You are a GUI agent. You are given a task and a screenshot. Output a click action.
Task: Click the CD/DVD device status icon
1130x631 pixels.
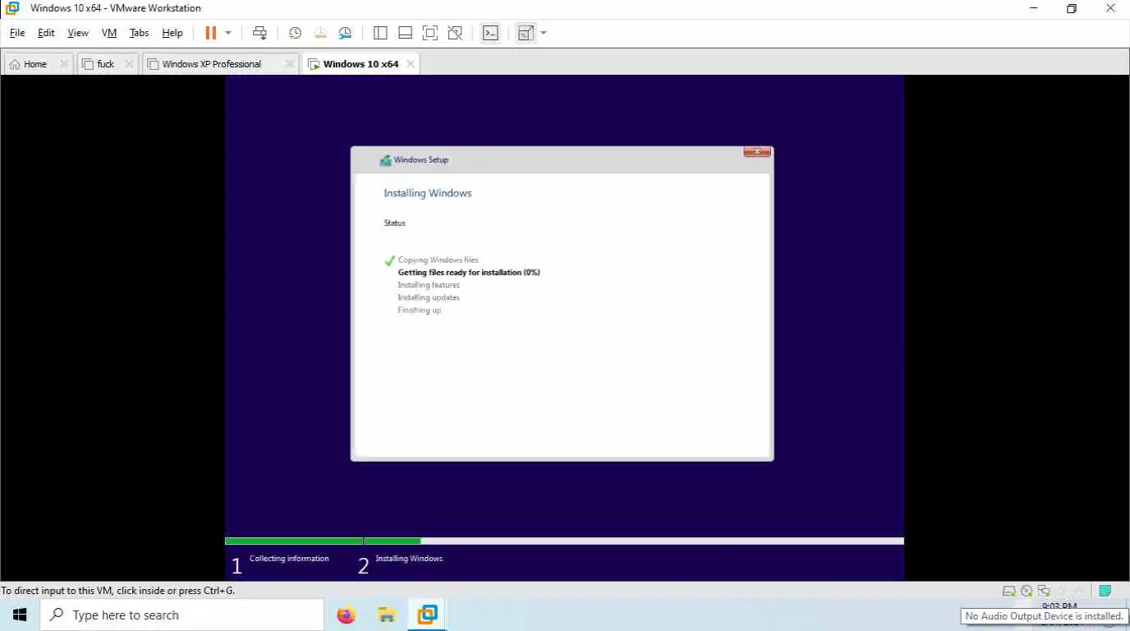tap(1027, 591)
